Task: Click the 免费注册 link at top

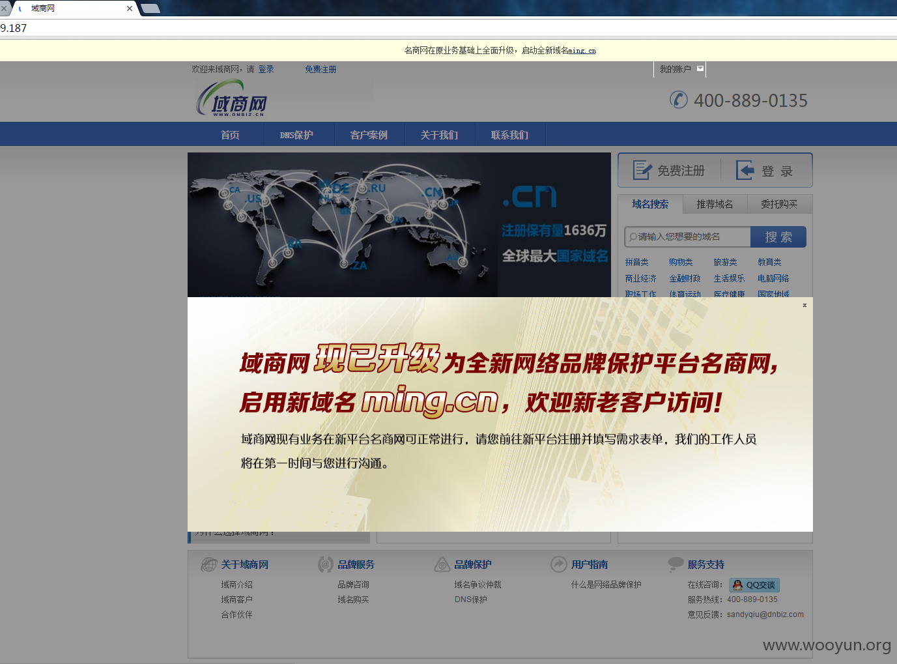Action: coord(320,69)
